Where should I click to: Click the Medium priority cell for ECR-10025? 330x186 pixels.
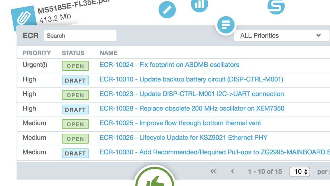(x=34, y=123)
